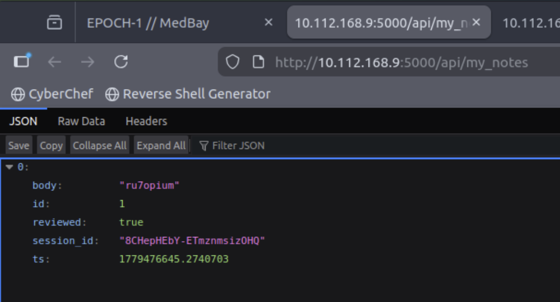This screenshot has width=560, height=302.
Task: Select the reviewed value true
Action: pyautogui.click(x=131, y=222)
